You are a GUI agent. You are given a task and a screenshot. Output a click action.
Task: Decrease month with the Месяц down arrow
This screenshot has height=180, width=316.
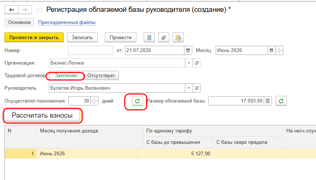pyautogui.click(x=279, y=52)
